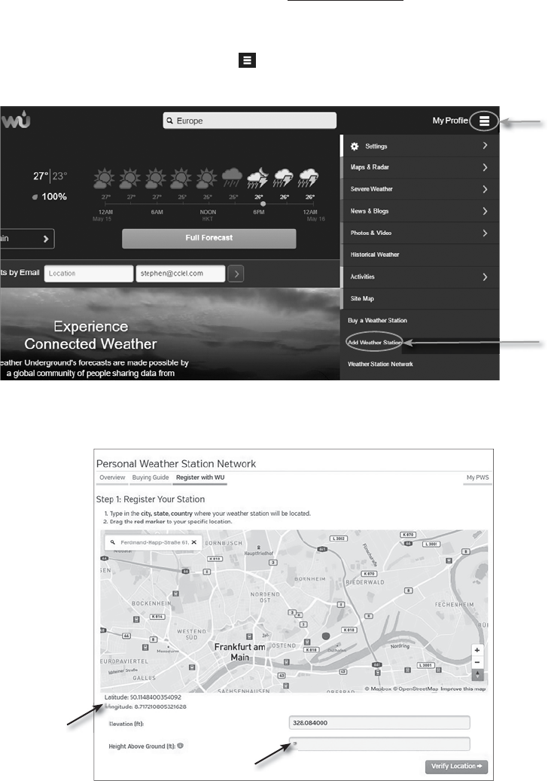The height and width of the screenshot is (781, 548).
Task: Click the station location marker on map
Action: 326,636
